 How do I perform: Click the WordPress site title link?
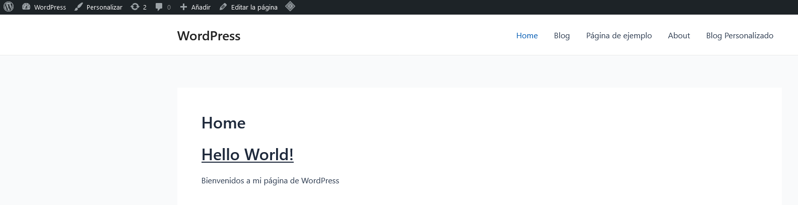(209, 36)
